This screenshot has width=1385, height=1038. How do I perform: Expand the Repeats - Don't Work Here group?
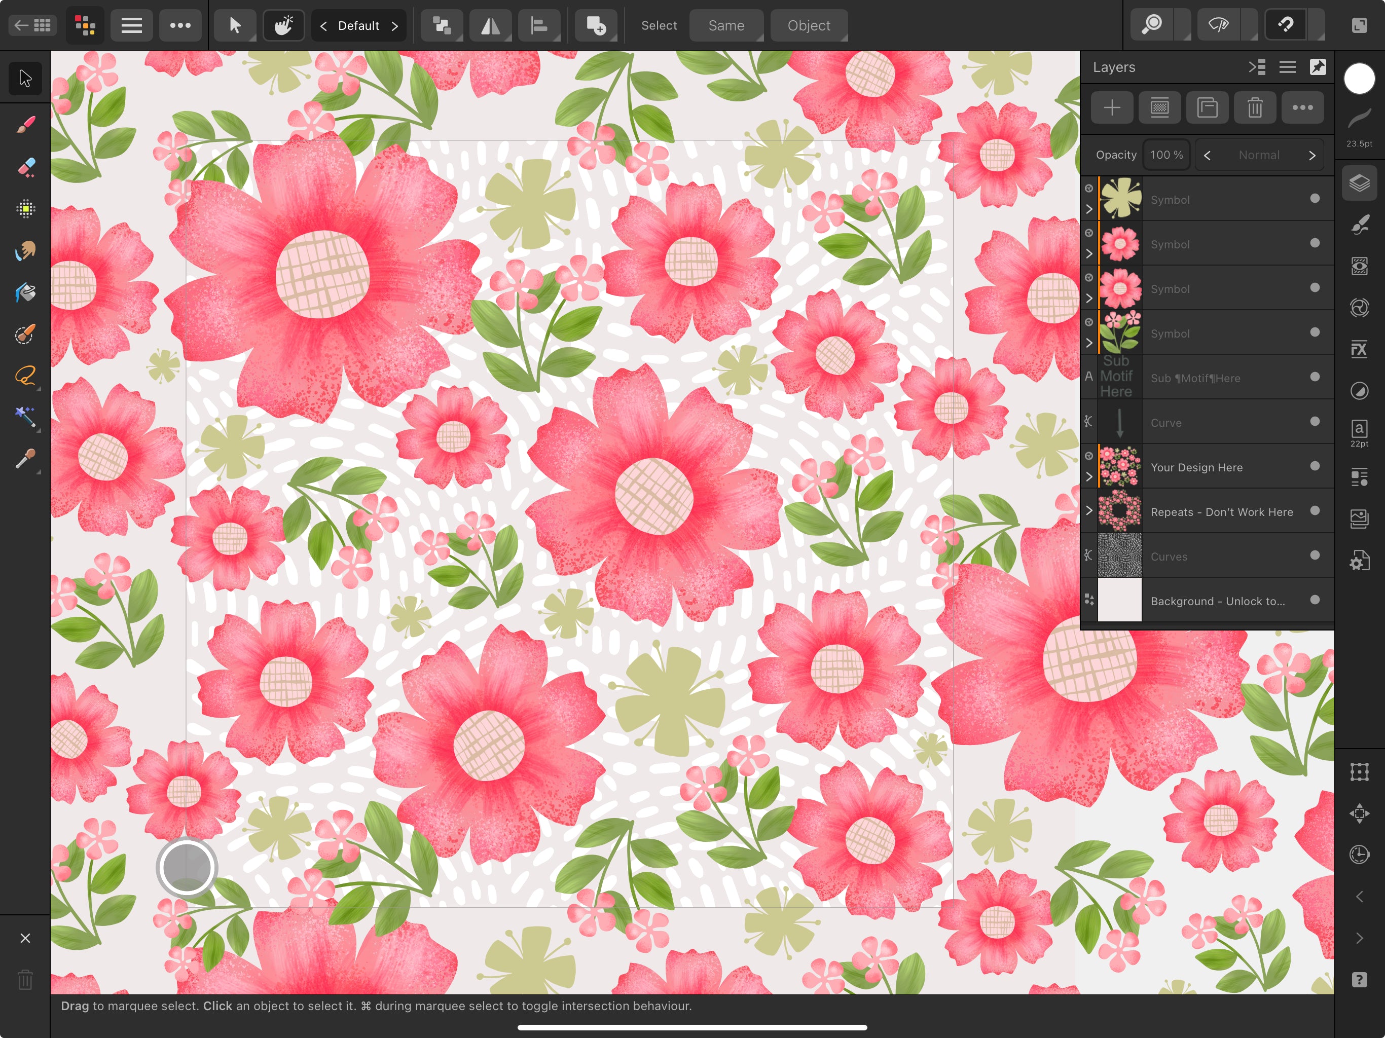[1089, 511]
